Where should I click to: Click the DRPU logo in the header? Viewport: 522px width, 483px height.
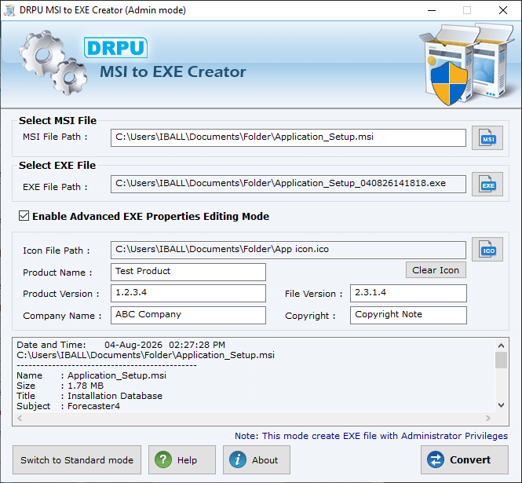tap(115, 48)
